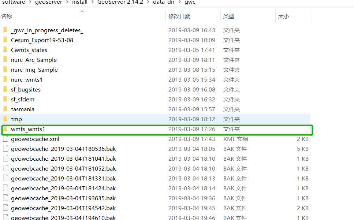Go to install folder in breadcrumb

tap(80, 2)
